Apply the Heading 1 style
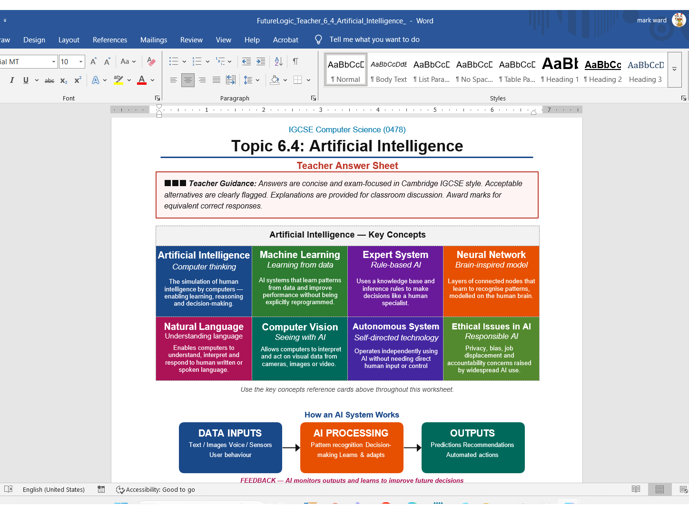Screen dimensions: 689x517 [x=560, y=70]
